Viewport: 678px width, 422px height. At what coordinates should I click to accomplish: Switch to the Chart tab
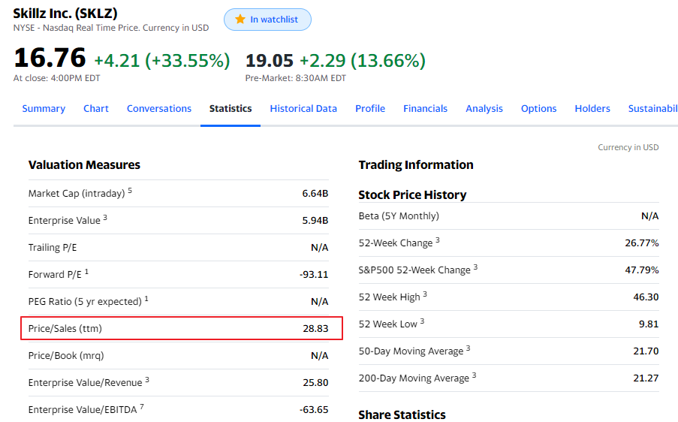coord(96,109)
